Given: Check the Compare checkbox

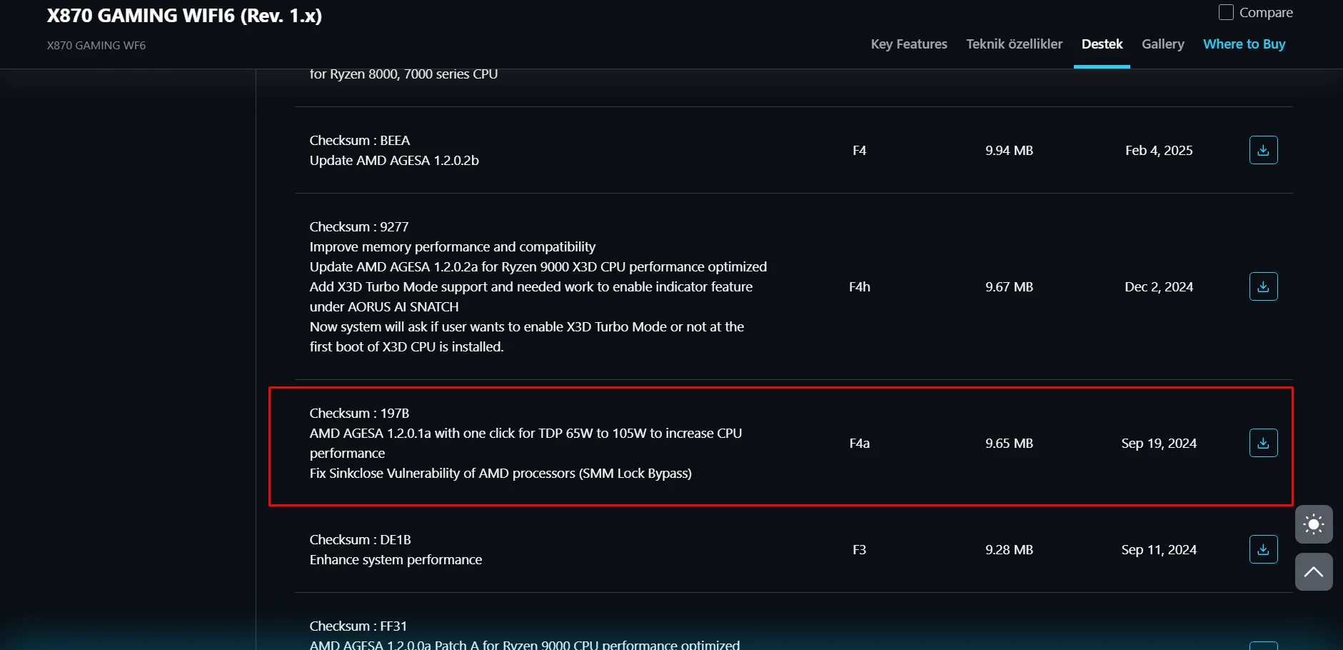Looking at the screenshot, I should 1226,12.
